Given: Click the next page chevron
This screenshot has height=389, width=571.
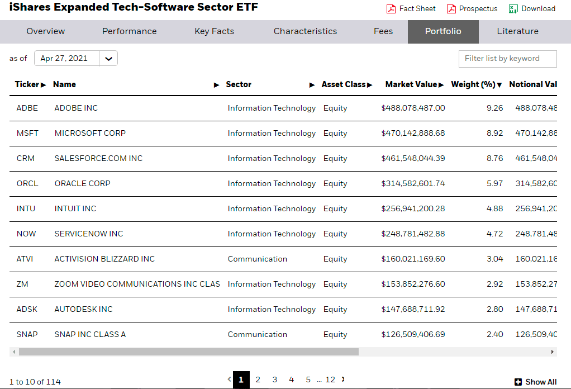Looking at the screenshot, I should click(x=342, y=379).
